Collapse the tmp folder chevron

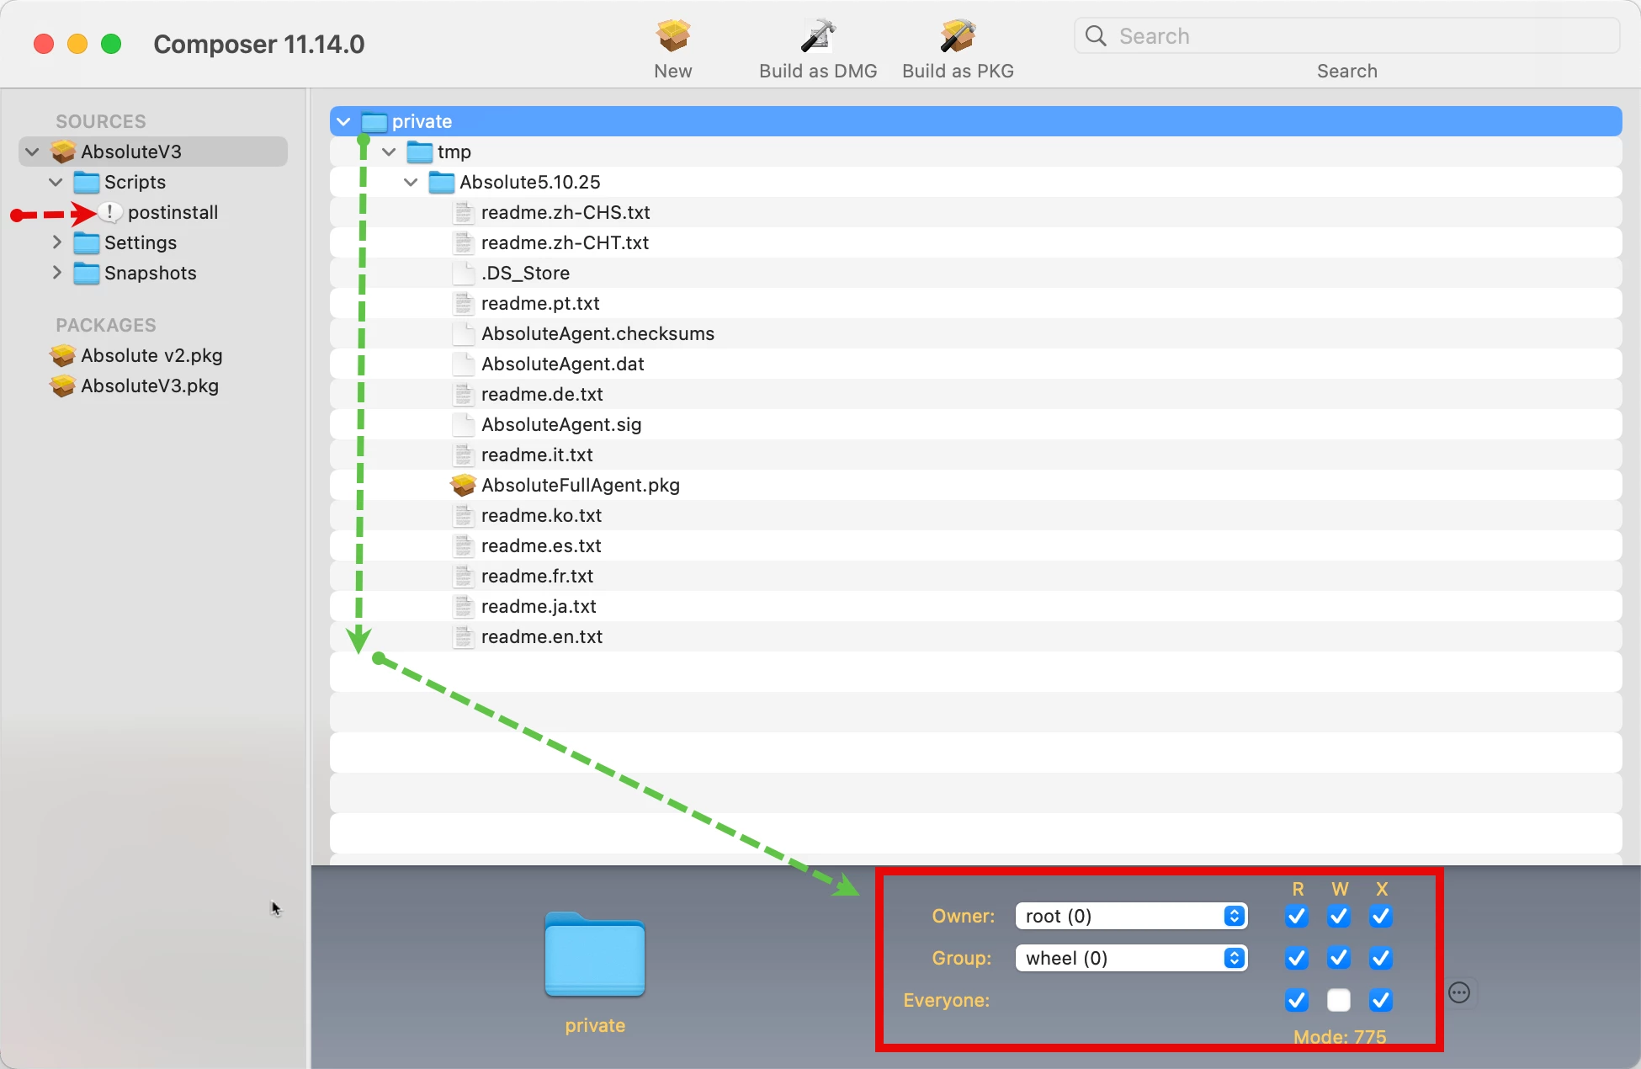pos(389,152)
